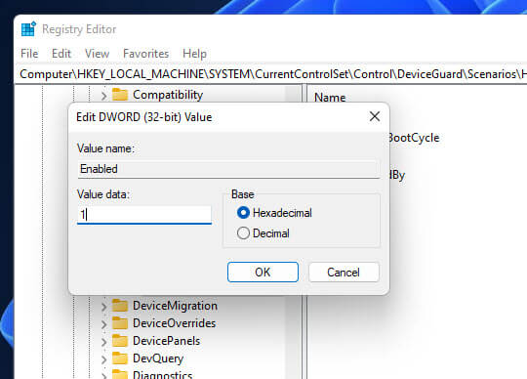The image size is (527, 379).
Task: Select the DevQuery folder icon
Action: pos(120,358)
